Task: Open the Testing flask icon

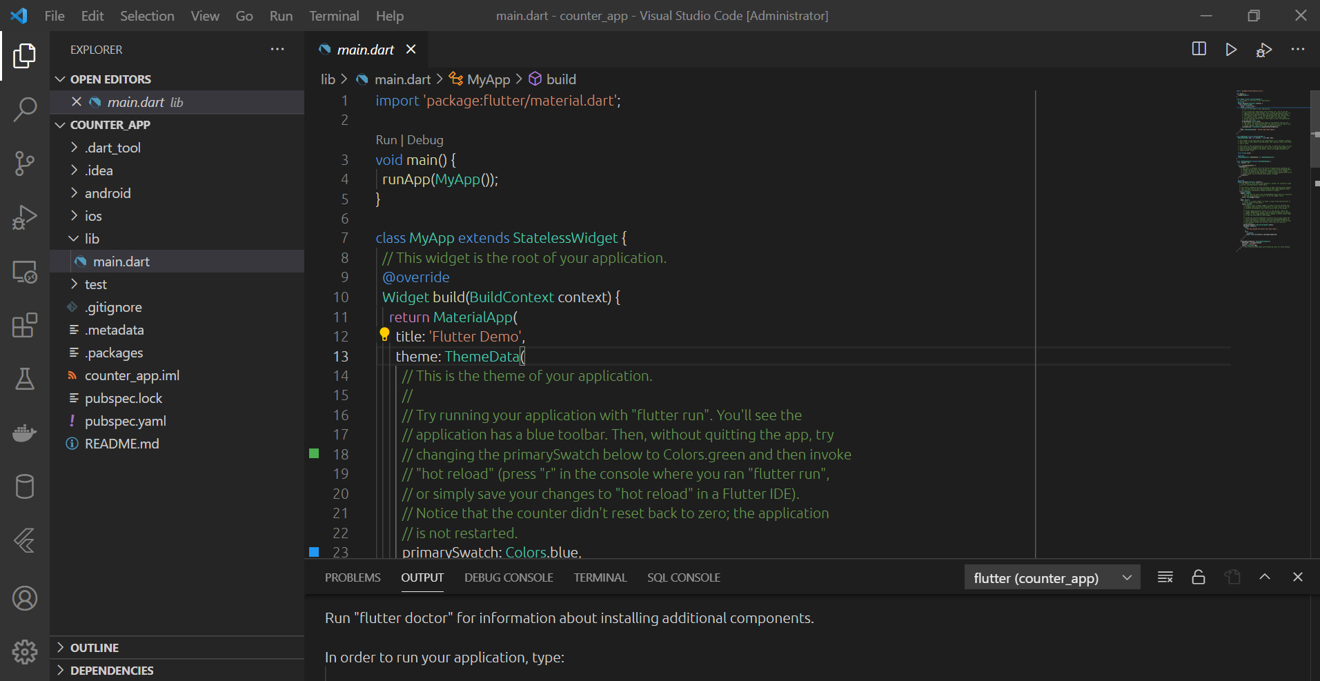Action: 25,379
